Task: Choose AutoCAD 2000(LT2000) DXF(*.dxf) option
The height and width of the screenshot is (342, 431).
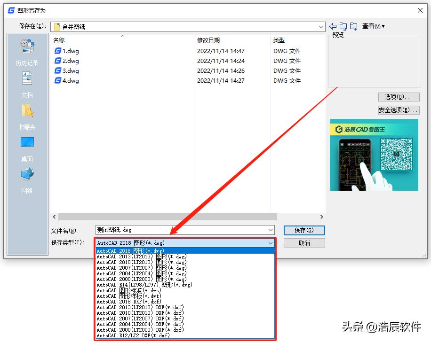Action: (185, 330)
